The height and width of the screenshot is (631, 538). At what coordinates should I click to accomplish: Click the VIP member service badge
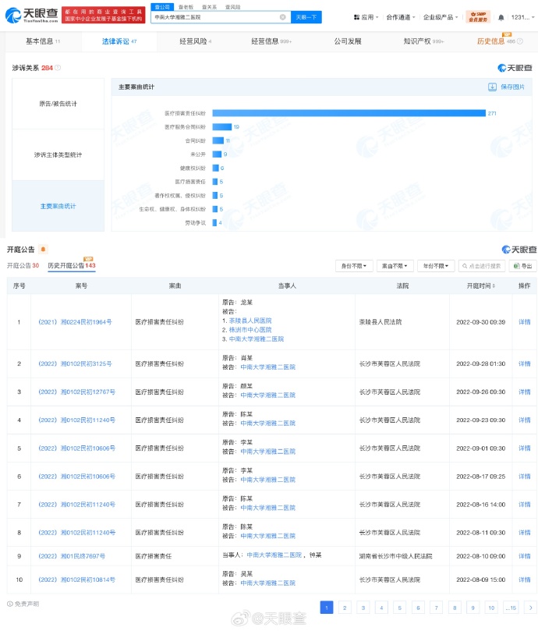pyautogui.click(x=478, y=17)
